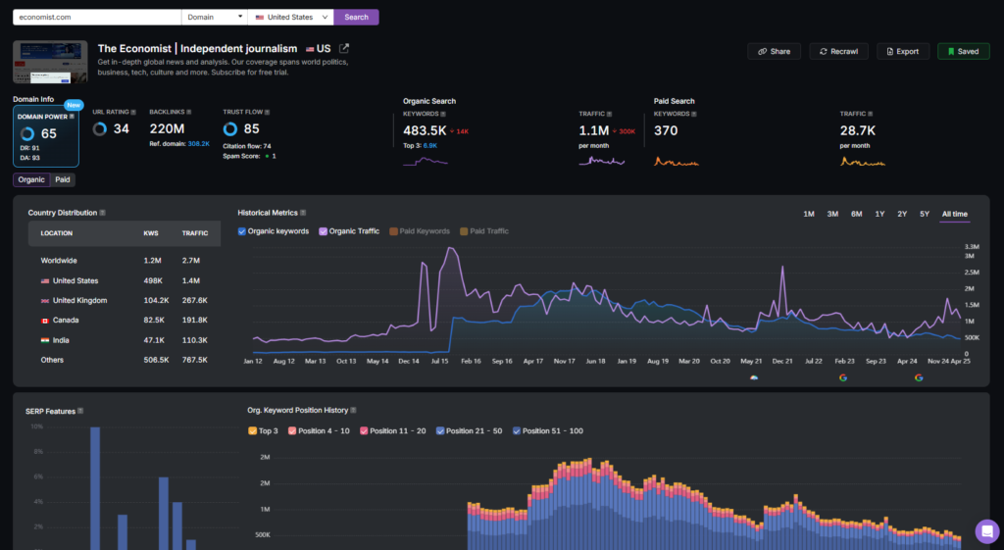
Task: Click Org. Keyword Position History info icon
Action: click(x=353, y=410)
